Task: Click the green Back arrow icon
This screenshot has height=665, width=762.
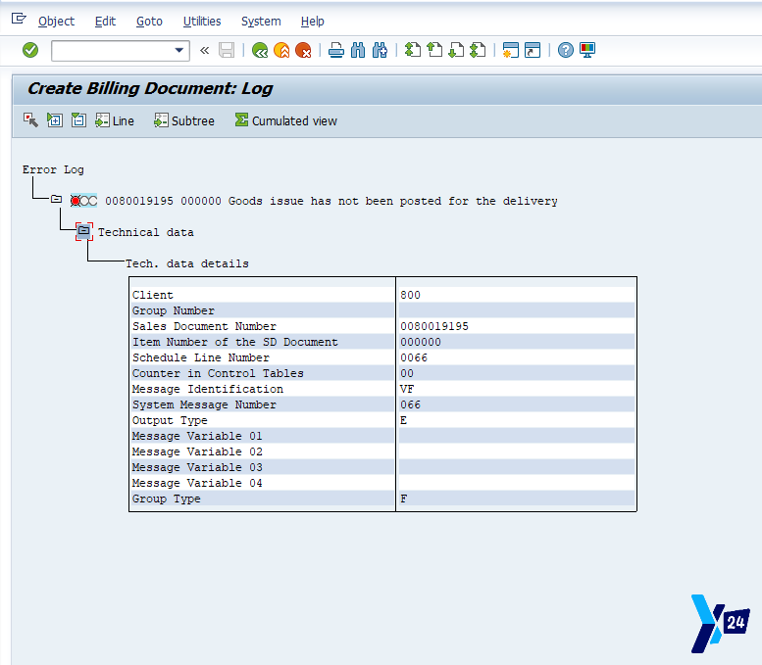Action: click(259, 50)
